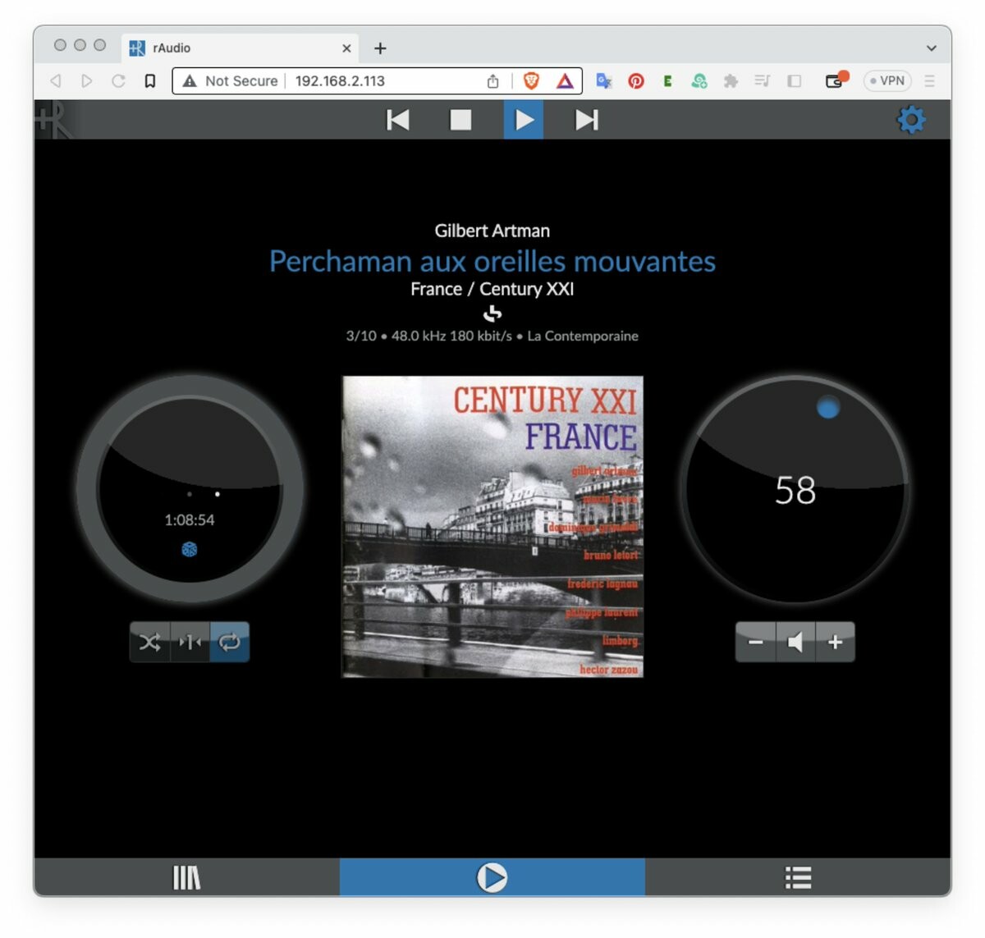This screenshot has width=985, height=938.
Task: Switch to the Playback tab
Action: (492, 877)
